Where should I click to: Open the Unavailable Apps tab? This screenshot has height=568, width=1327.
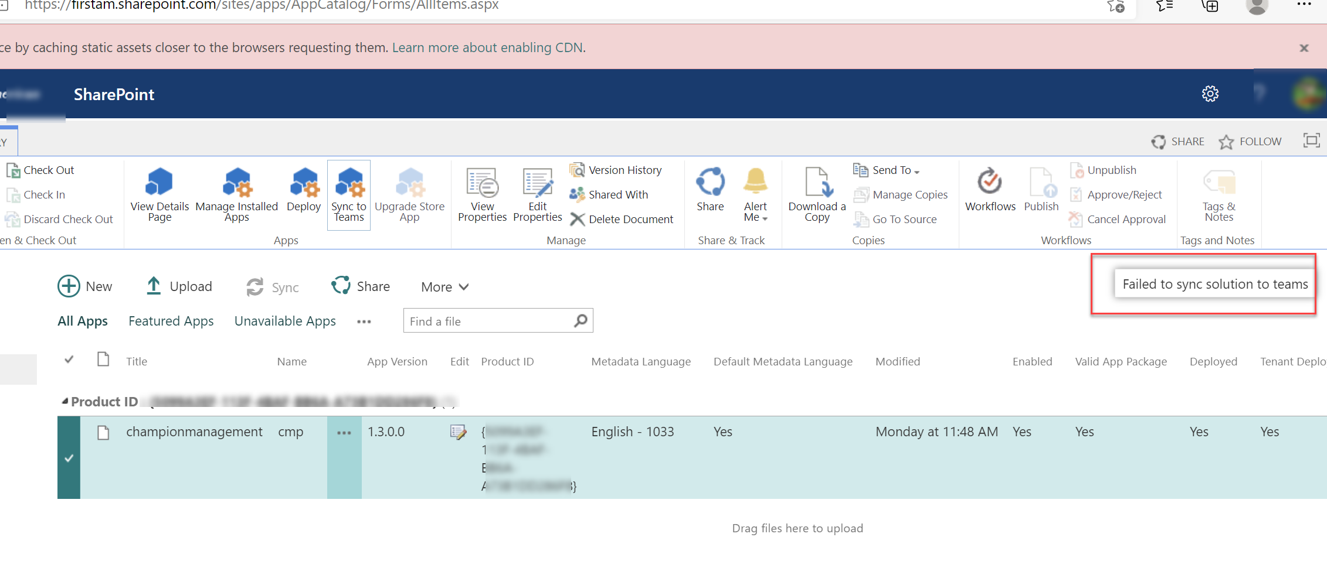coord(284,321)
